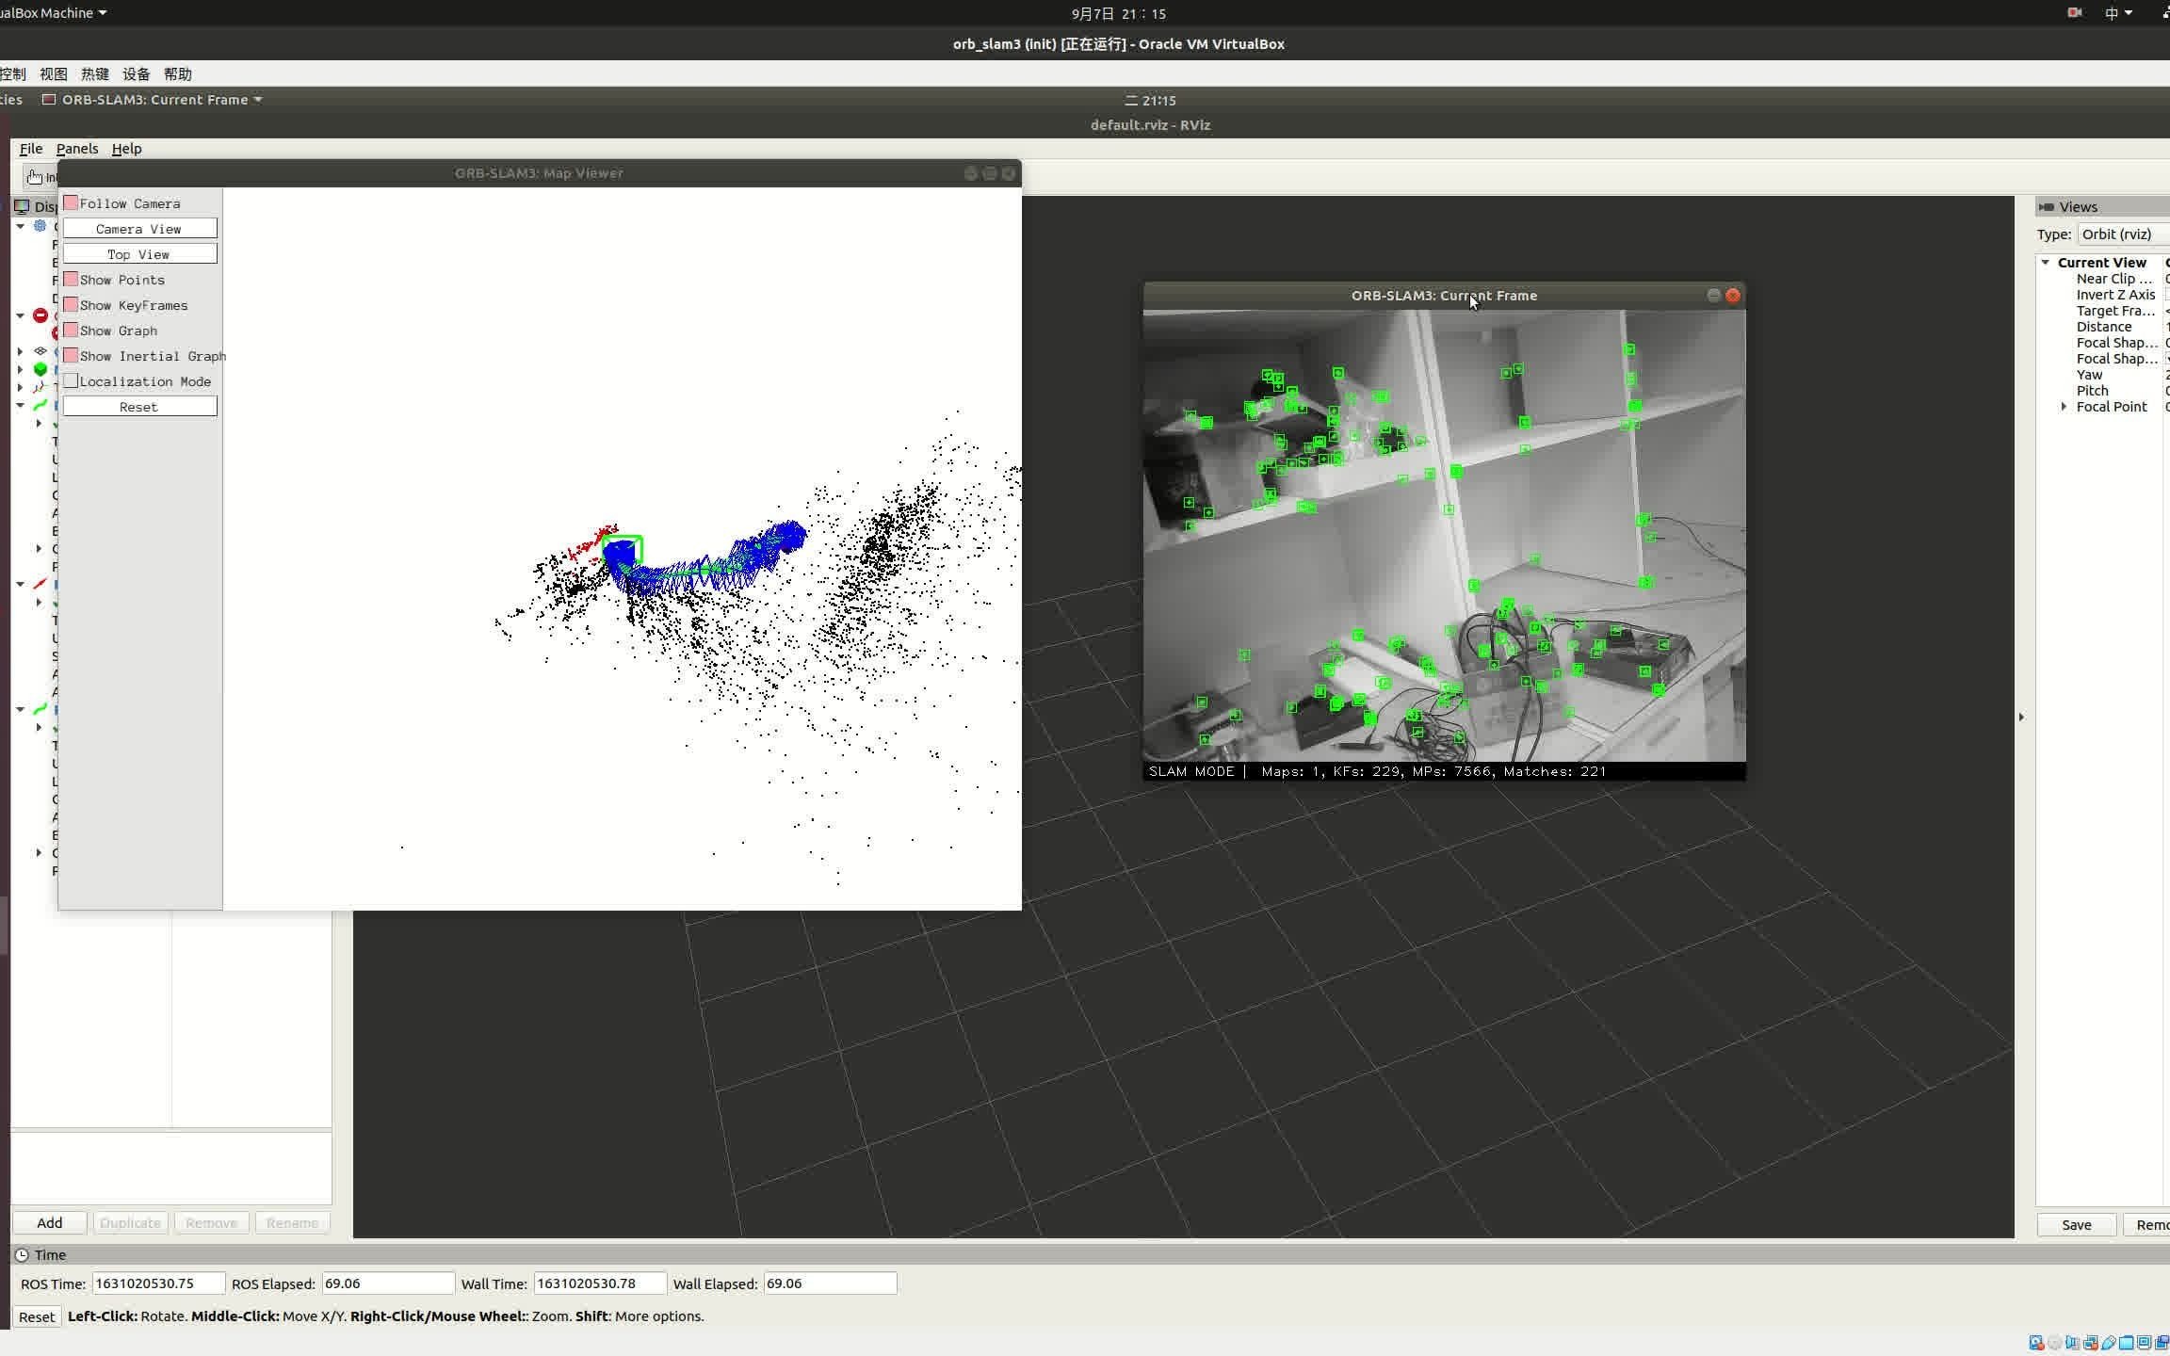Click the green cube display icon
This screenshot has width=2170, height=1356.
click(x=40, y=369)
